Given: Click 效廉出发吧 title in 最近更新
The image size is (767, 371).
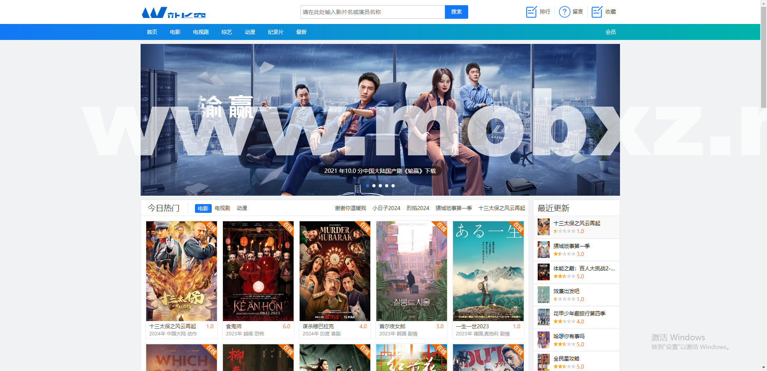Looking at the screenshot, I should coord(566,291).
